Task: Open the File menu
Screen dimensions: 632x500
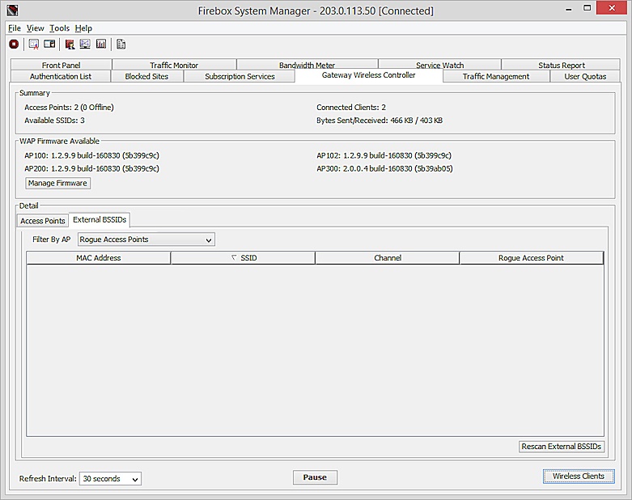Action: click(x=14, y=28)
